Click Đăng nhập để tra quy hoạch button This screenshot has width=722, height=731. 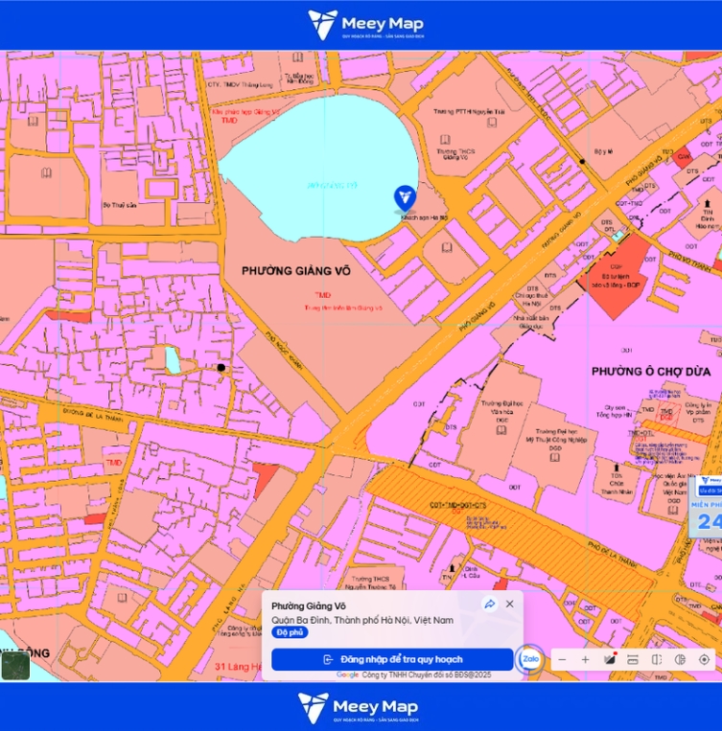pyautogui.click(x=392, y=660)
